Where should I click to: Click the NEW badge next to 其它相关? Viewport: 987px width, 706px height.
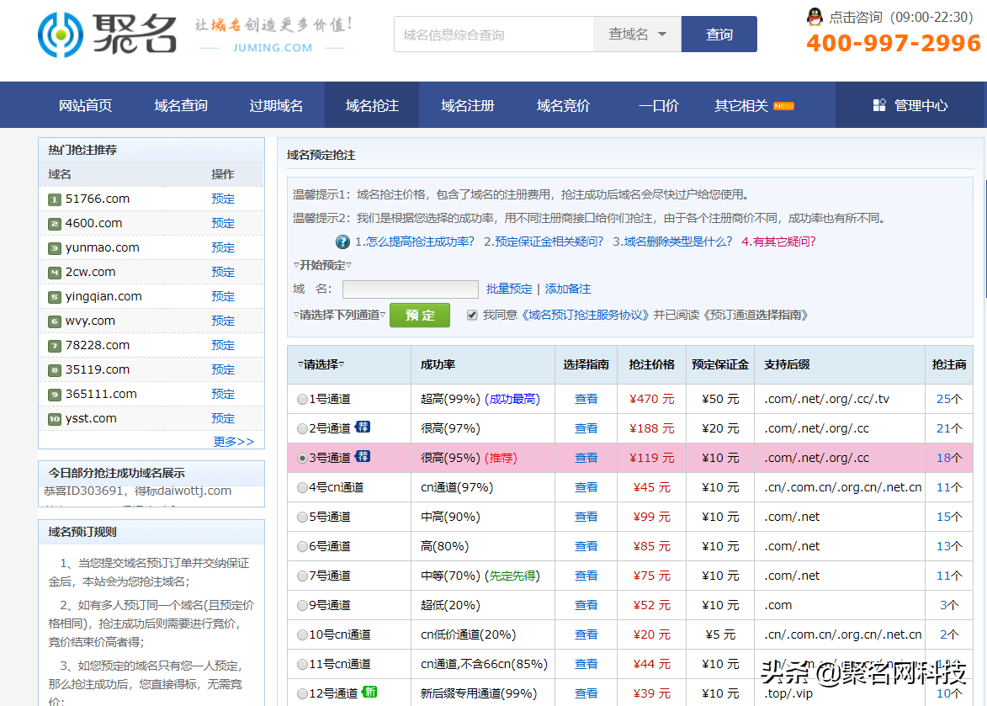point(783,106)
